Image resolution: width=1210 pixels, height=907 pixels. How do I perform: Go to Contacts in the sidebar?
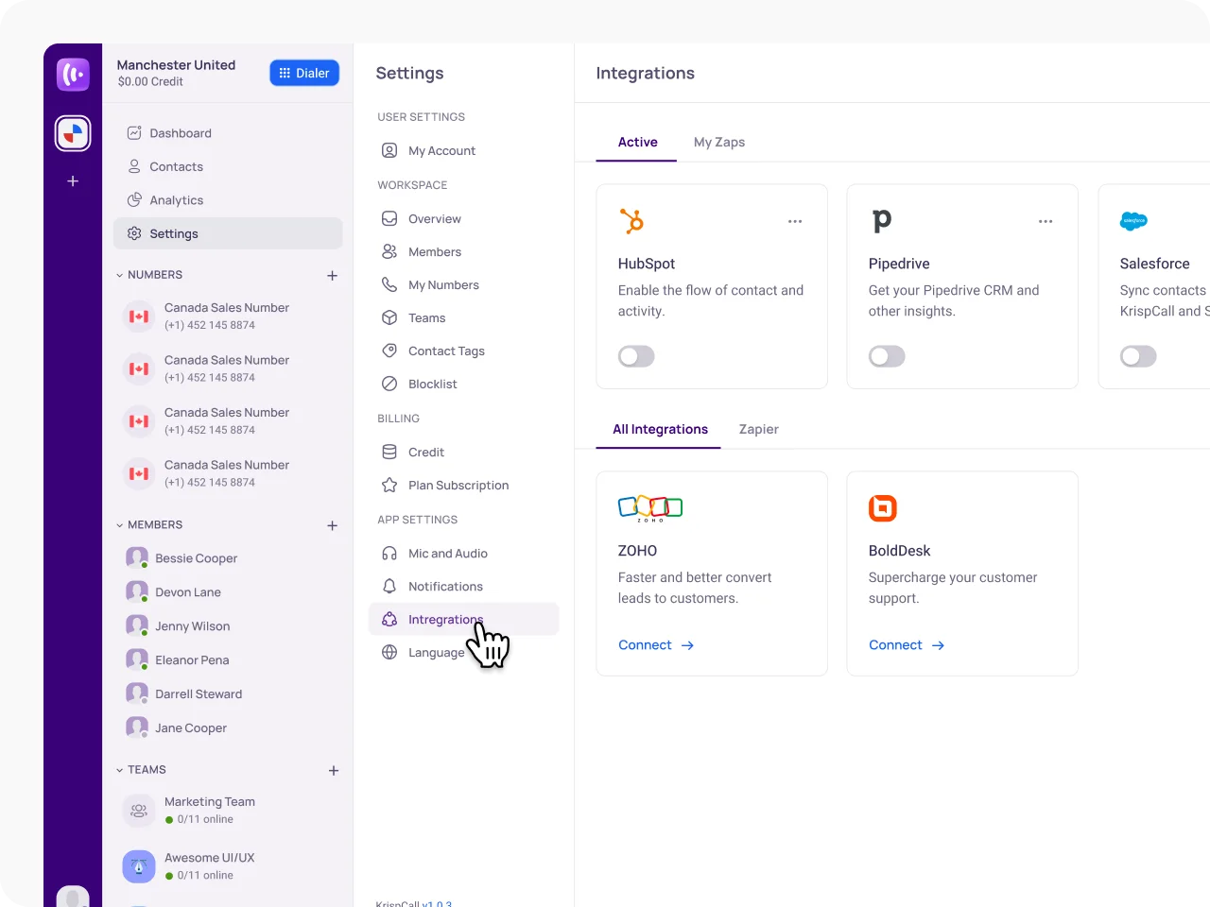coord(228,166)
